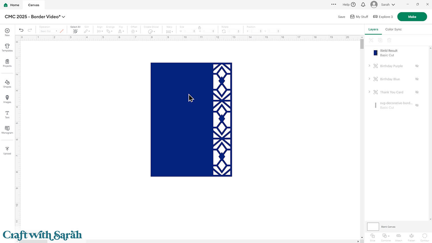Open My Stuff
432x243 pixels.
click(359, 17)
